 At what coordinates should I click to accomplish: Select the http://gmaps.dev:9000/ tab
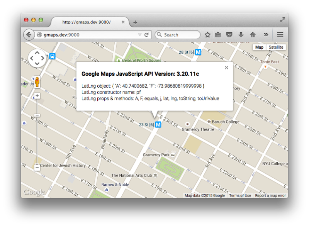pos(90,22)
